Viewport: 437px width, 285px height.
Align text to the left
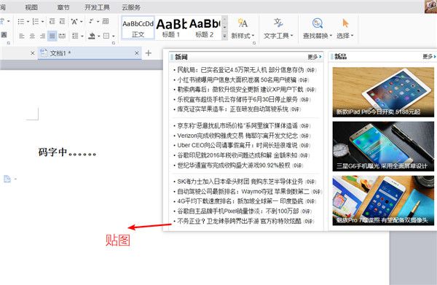click(x=22, y=36)
